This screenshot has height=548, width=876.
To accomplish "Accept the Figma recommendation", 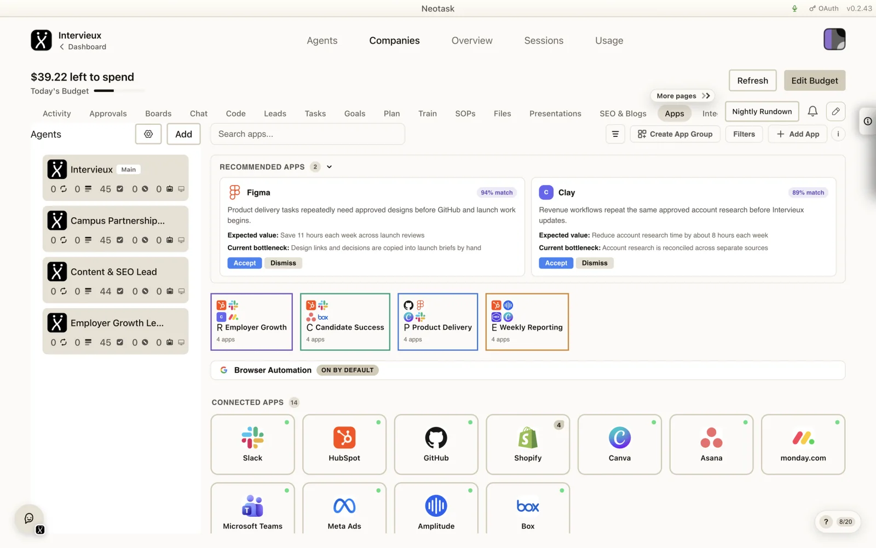I will coord(245,263).
